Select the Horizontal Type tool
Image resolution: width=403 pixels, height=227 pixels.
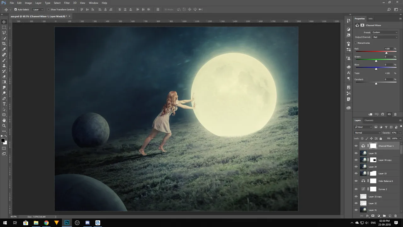pyautogui.click(x=4, y=104)
